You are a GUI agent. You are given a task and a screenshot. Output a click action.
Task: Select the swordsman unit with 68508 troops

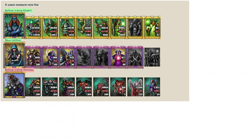pos(50,27)
